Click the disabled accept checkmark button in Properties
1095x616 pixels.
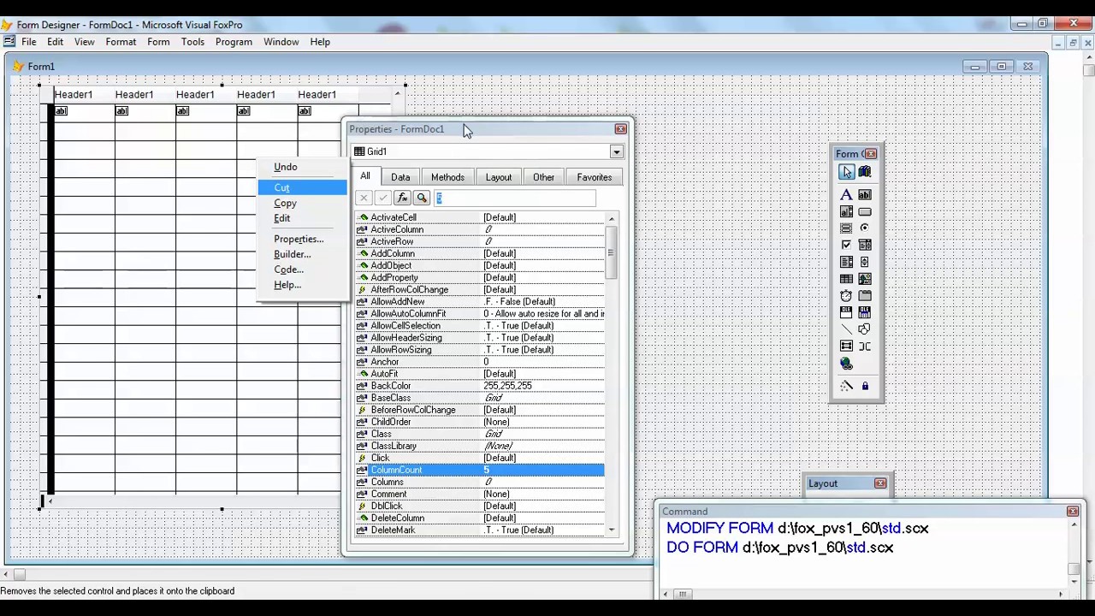(382, 198)
